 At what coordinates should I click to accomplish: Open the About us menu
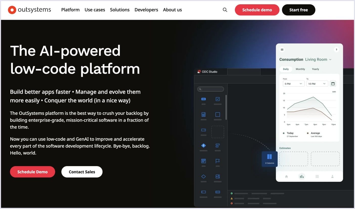(x=172, y=10)
